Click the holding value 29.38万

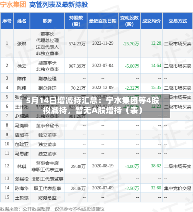(x=78, y=166)
